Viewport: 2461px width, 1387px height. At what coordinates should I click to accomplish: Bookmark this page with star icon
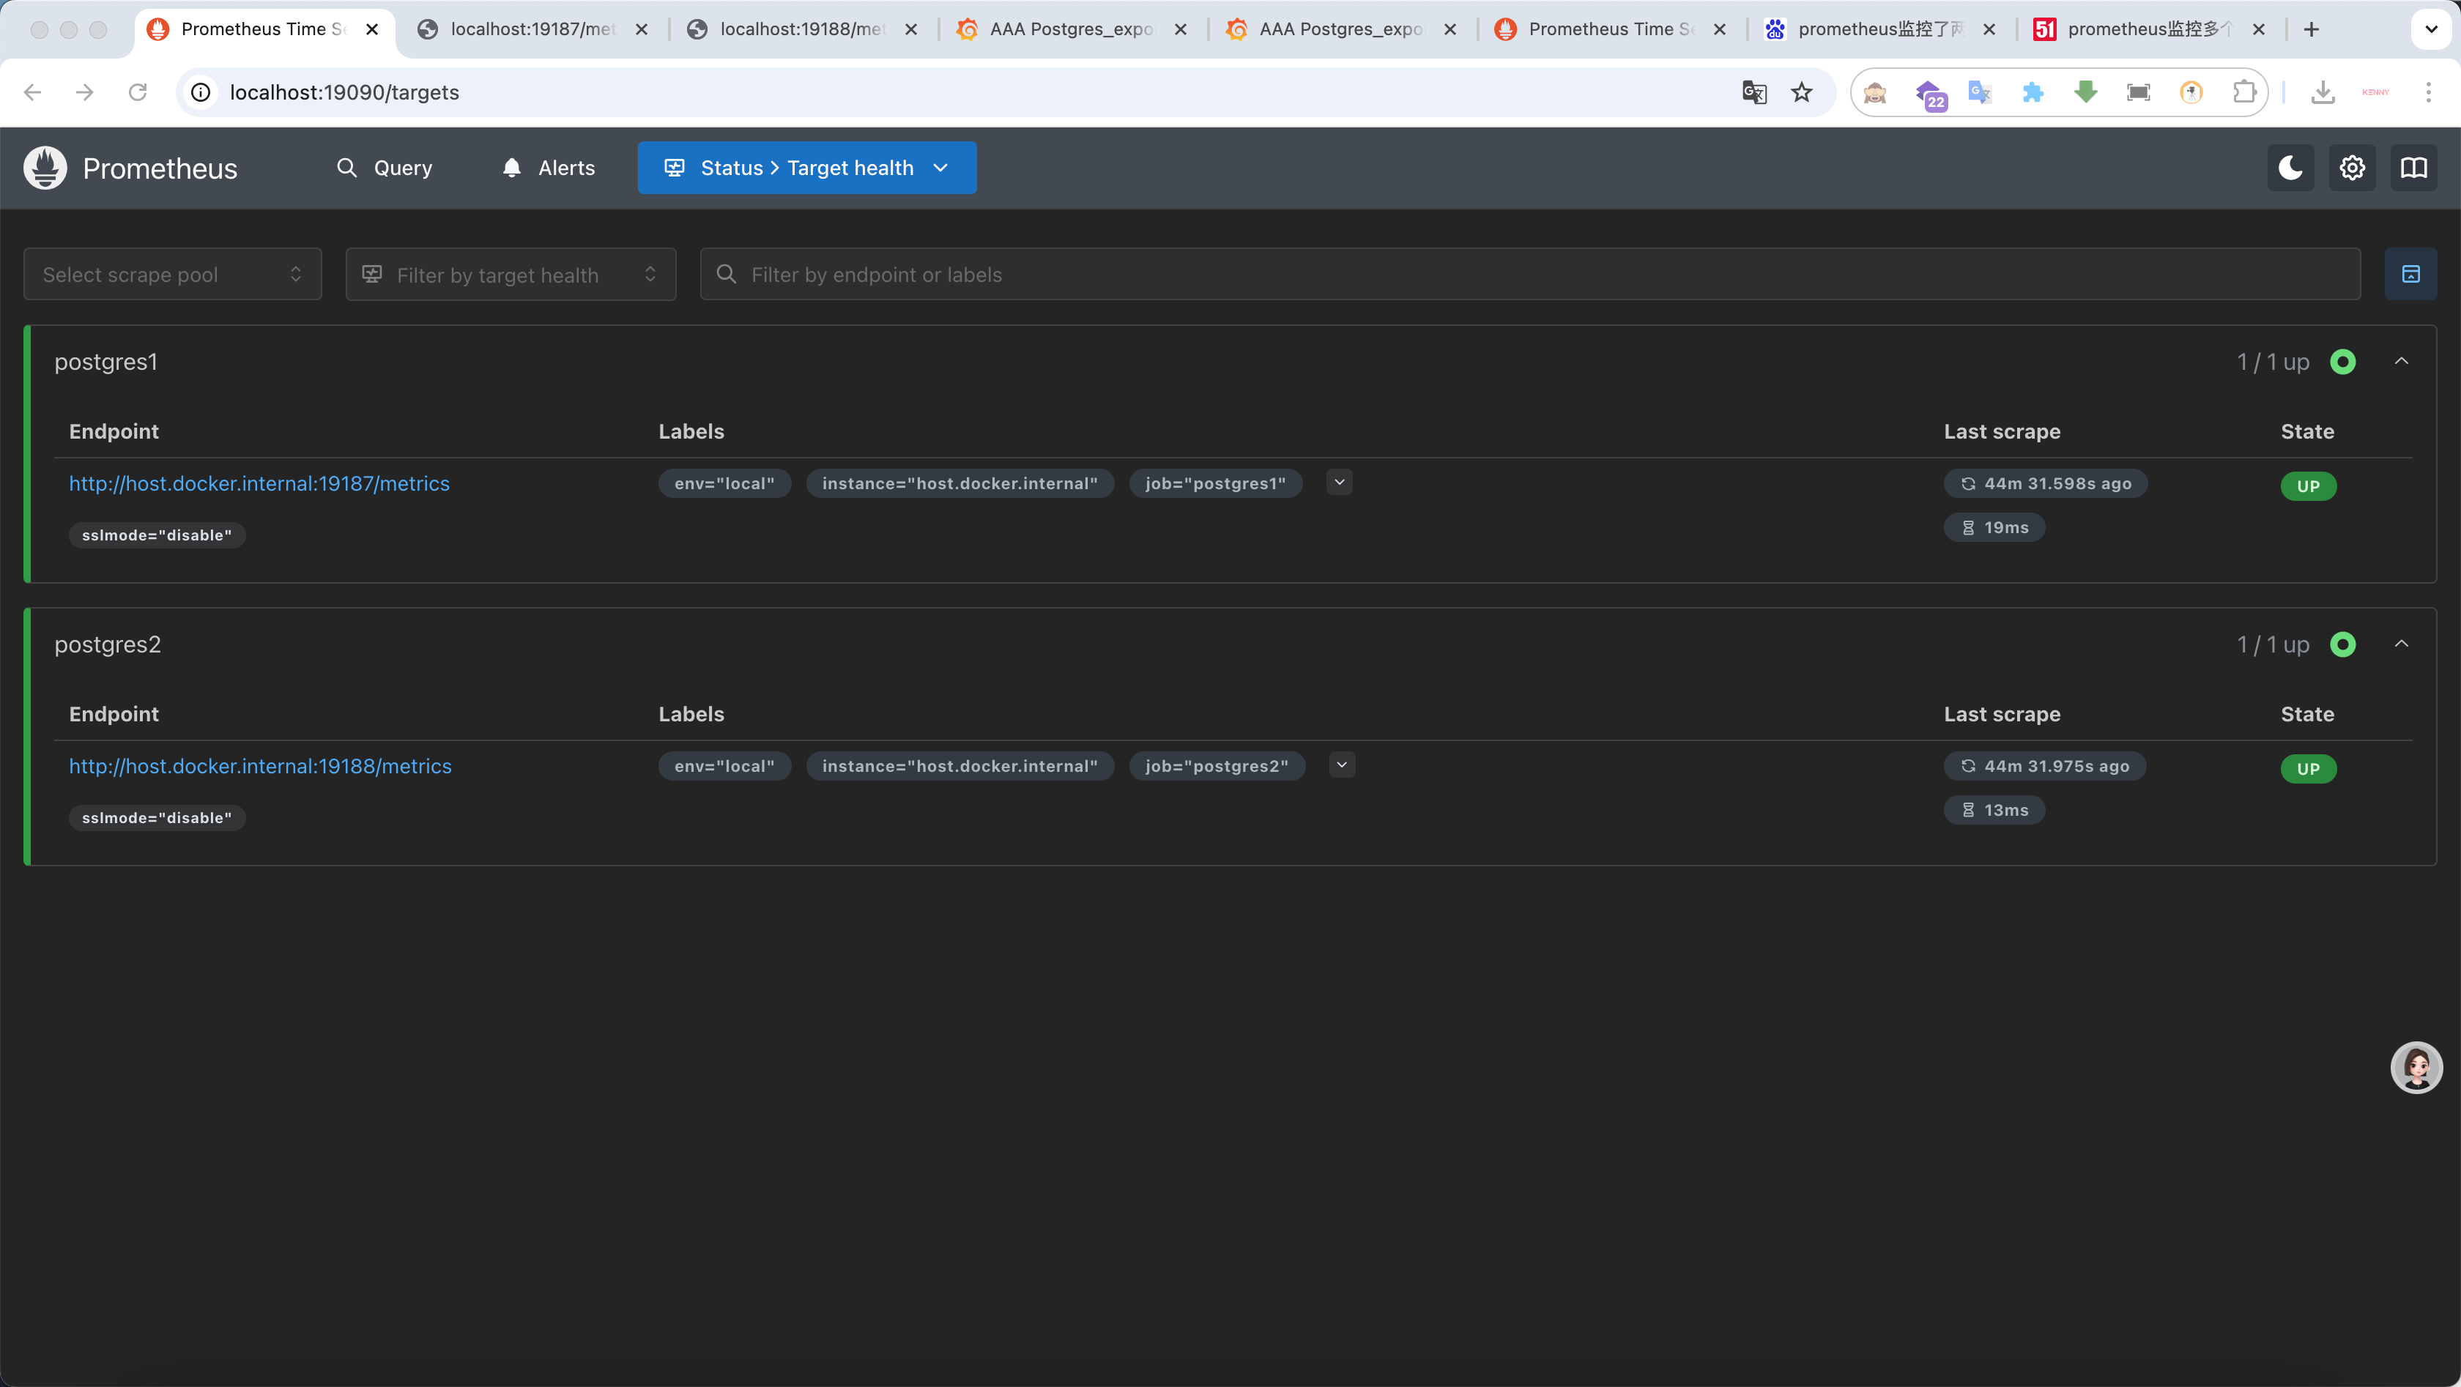[x=1801, y=92]
